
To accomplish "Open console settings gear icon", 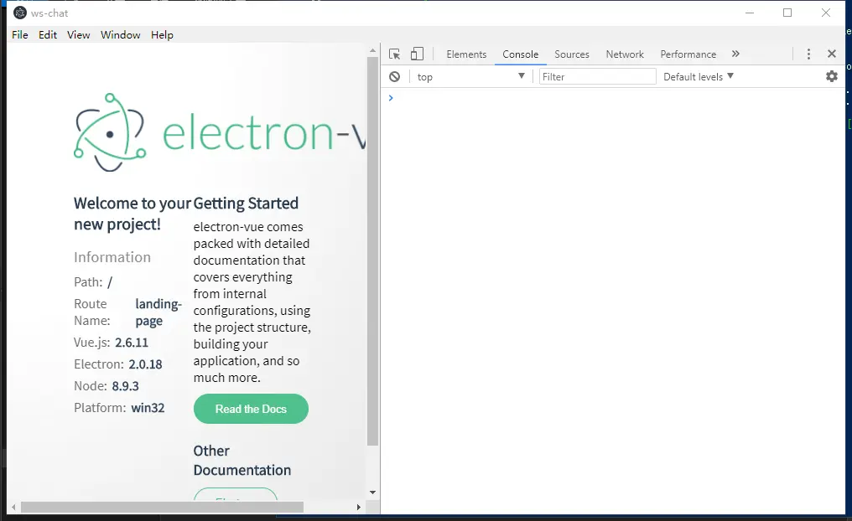I will tap(831, 76).
